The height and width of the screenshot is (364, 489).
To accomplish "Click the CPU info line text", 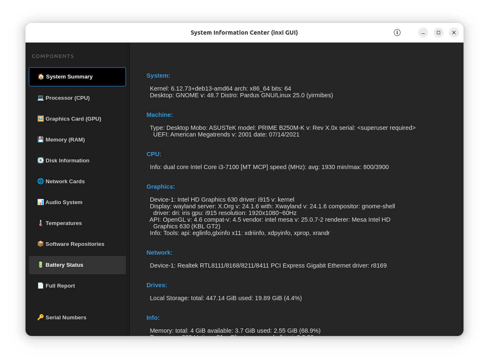I will [x=269, y=167].
